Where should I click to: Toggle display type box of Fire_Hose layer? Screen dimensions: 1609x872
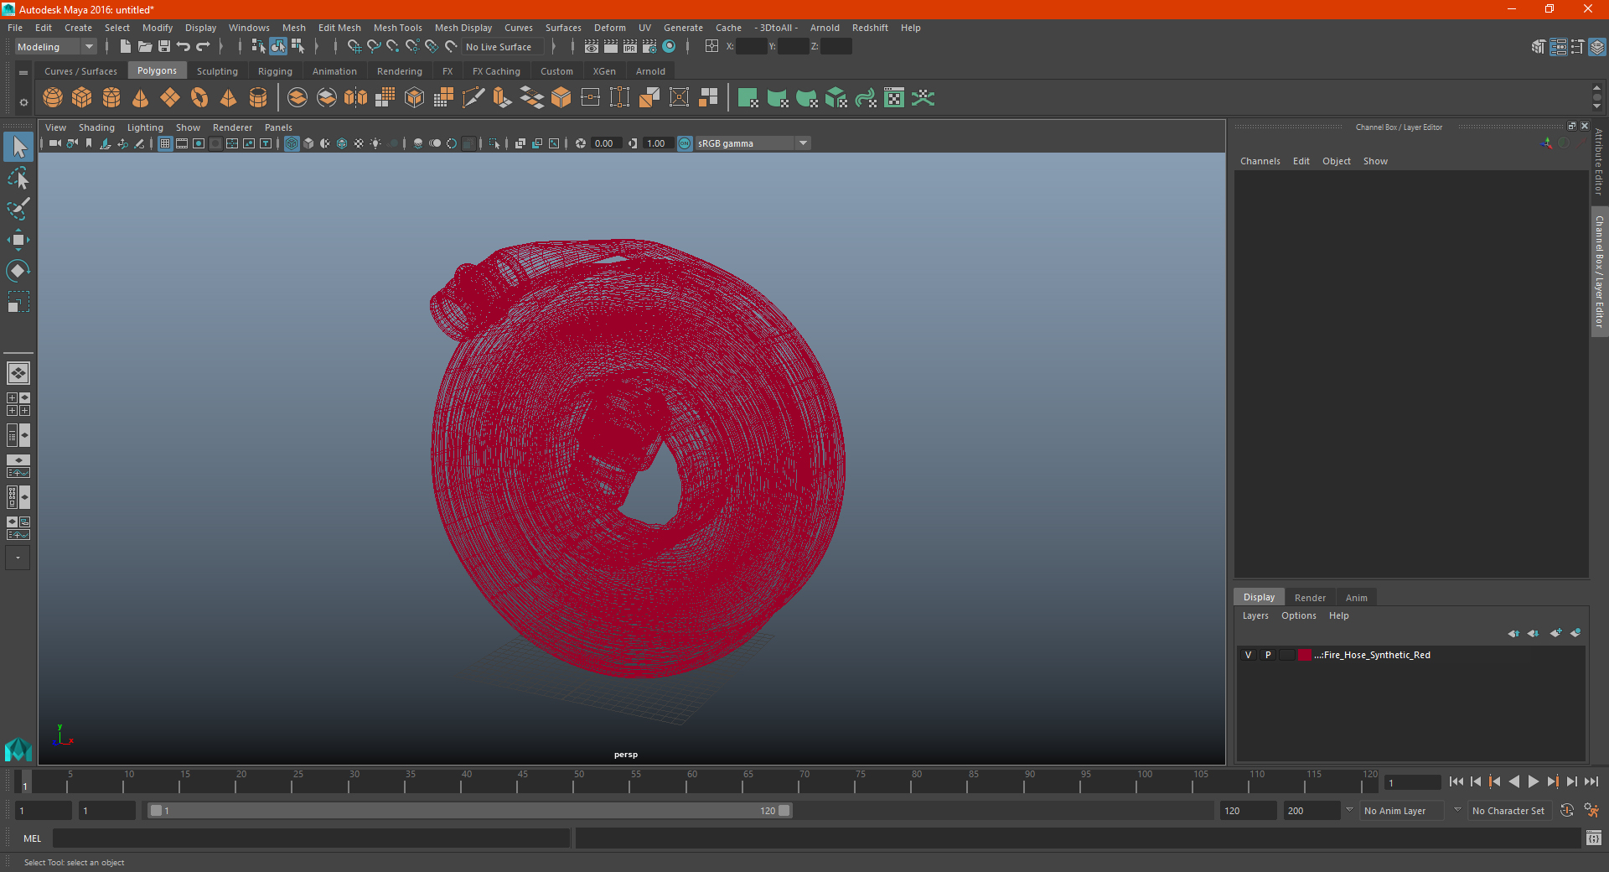point(1287,655)
